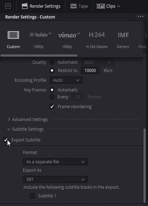Uncheck the Export Subtitle checkbox
148x206 pixels.
pyautogui.click(x=6, y=140)
